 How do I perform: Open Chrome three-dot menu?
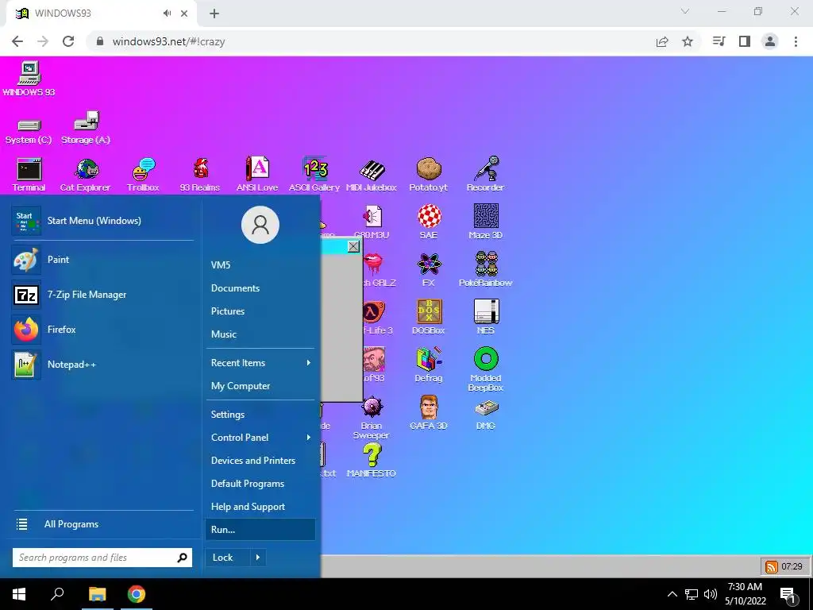pyautogui.click(x=796, y=41)
